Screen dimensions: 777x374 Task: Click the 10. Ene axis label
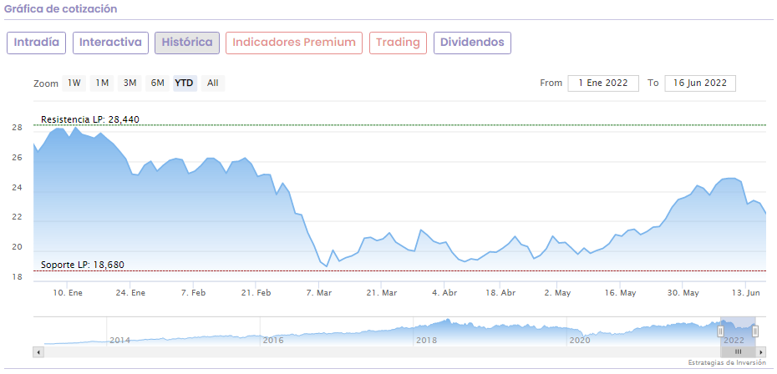pyautogui.click(x=68, y=293)
